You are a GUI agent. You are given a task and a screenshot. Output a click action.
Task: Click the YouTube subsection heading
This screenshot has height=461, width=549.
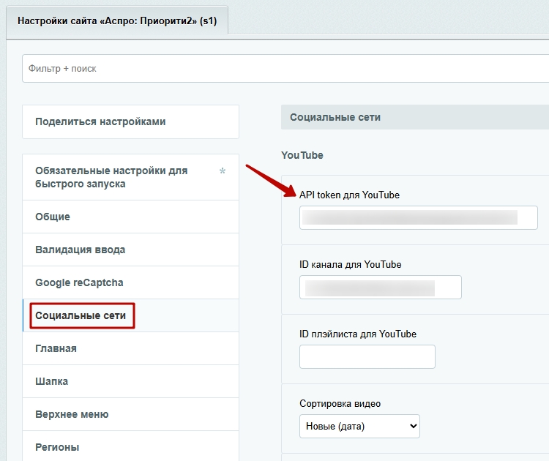click(302, 155)
